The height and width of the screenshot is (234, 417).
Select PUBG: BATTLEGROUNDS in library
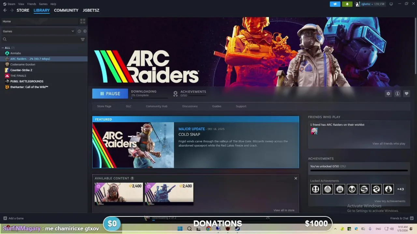pyautogui.click(x=44, y=81)
